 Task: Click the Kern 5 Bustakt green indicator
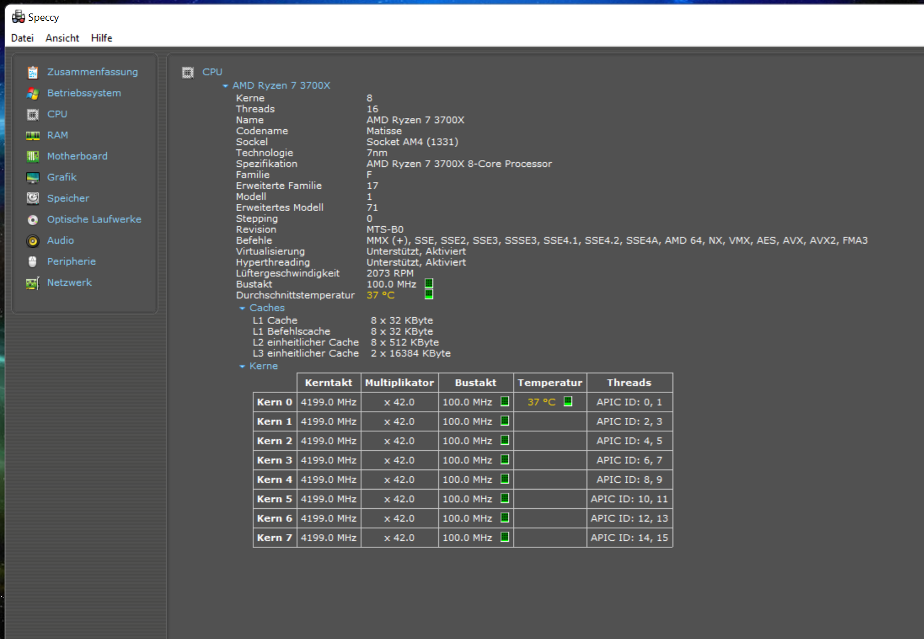[505, 499]
